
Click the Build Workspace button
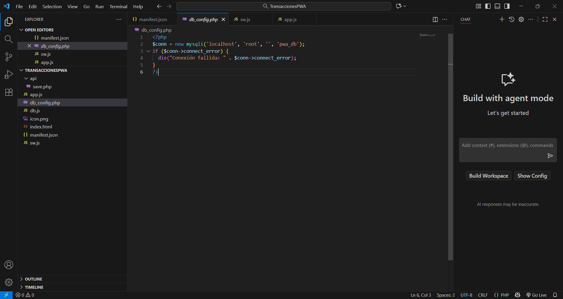pos(489,176)
